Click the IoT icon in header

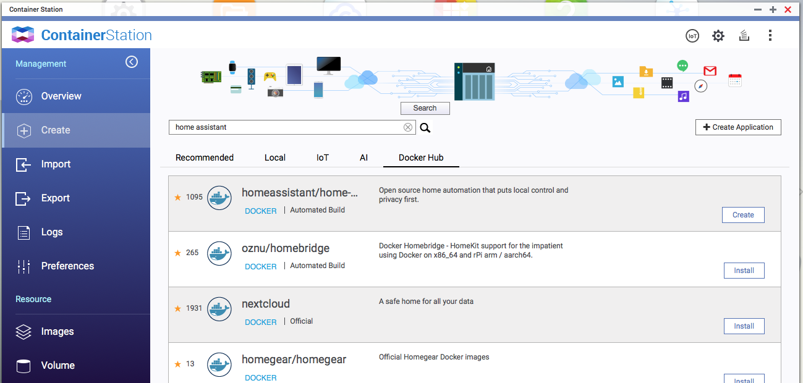(x=692, y=36)
